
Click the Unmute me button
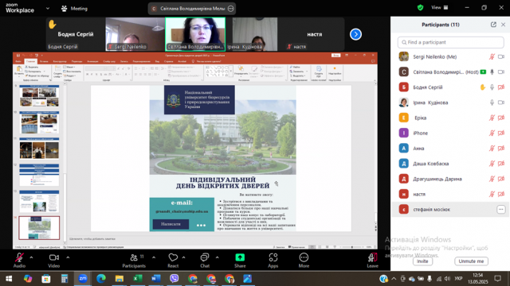471,261
